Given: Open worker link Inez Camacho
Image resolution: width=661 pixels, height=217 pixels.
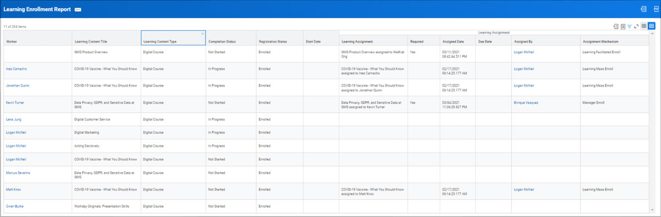Looking at the screenshot, I should pos(17,69).
